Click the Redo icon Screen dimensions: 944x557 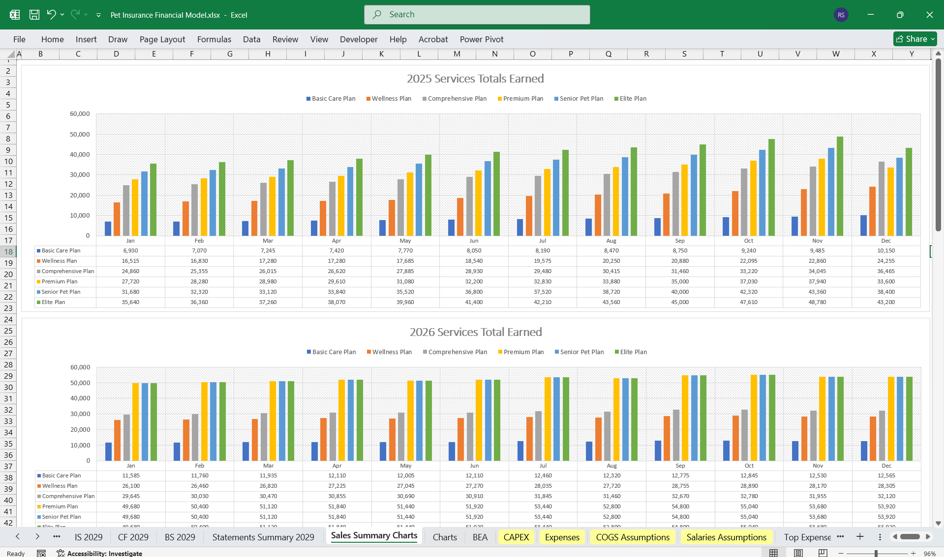coord(75,15)
